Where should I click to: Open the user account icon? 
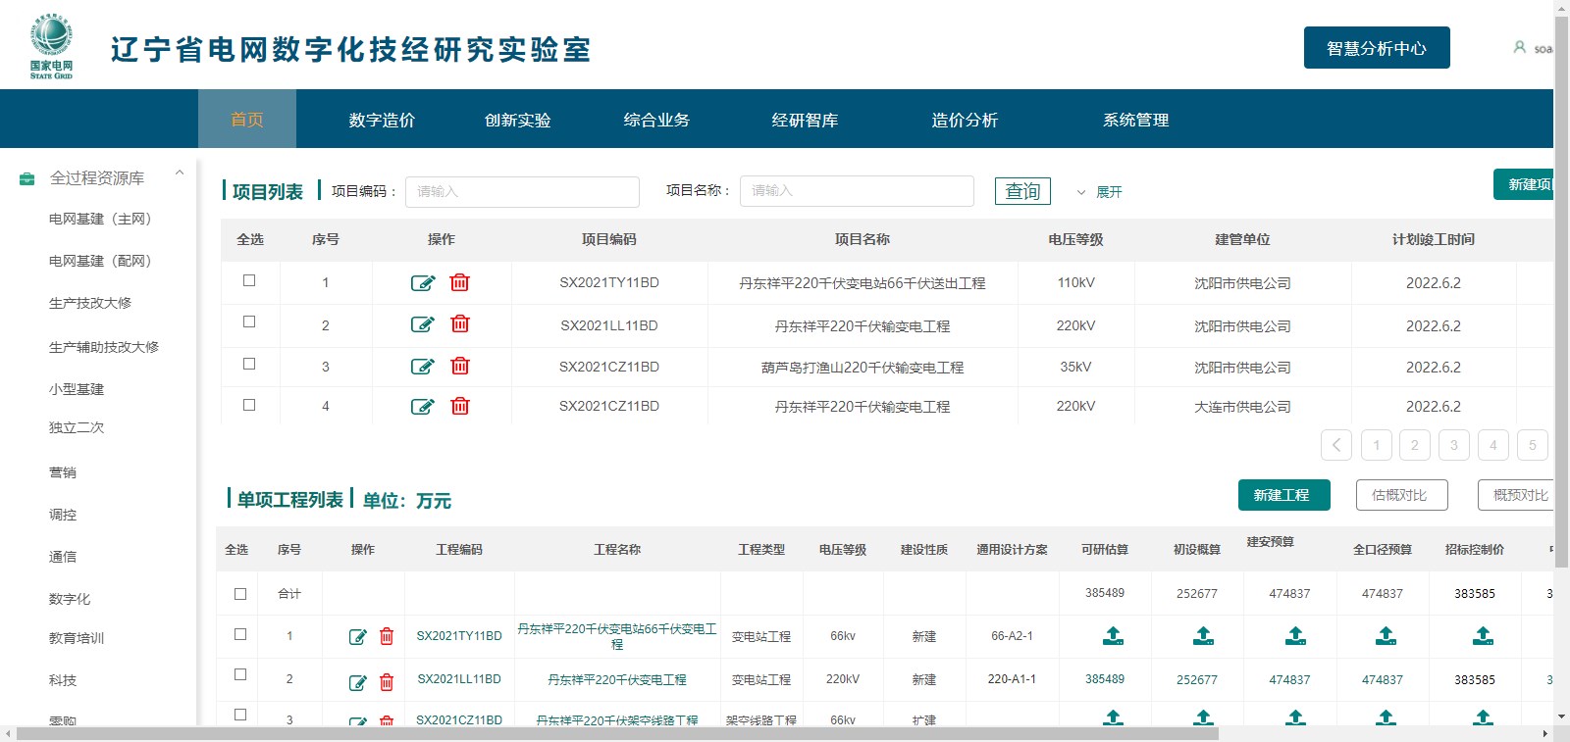pos(1519,47)
